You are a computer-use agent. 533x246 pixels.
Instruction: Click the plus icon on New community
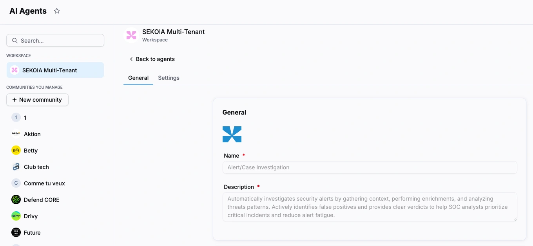pyautogui.click(x=15, y=100)
